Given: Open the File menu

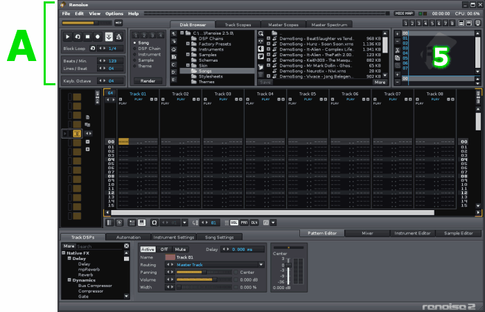Looking at the screenshot, I should 66,14.
